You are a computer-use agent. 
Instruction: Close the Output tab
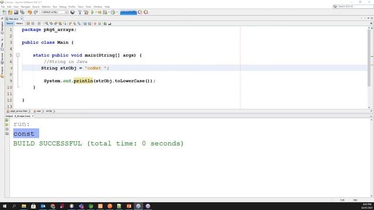click(x=33, y=116)
